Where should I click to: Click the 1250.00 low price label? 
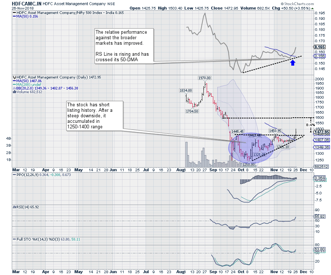(249, 165)
